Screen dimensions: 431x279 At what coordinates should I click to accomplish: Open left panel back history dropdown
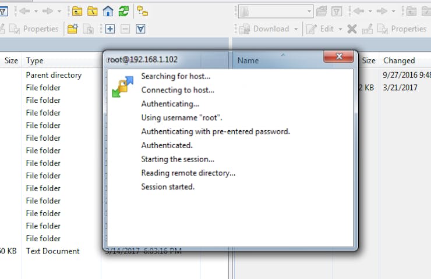pyautogui.click(x=36, y=11)
